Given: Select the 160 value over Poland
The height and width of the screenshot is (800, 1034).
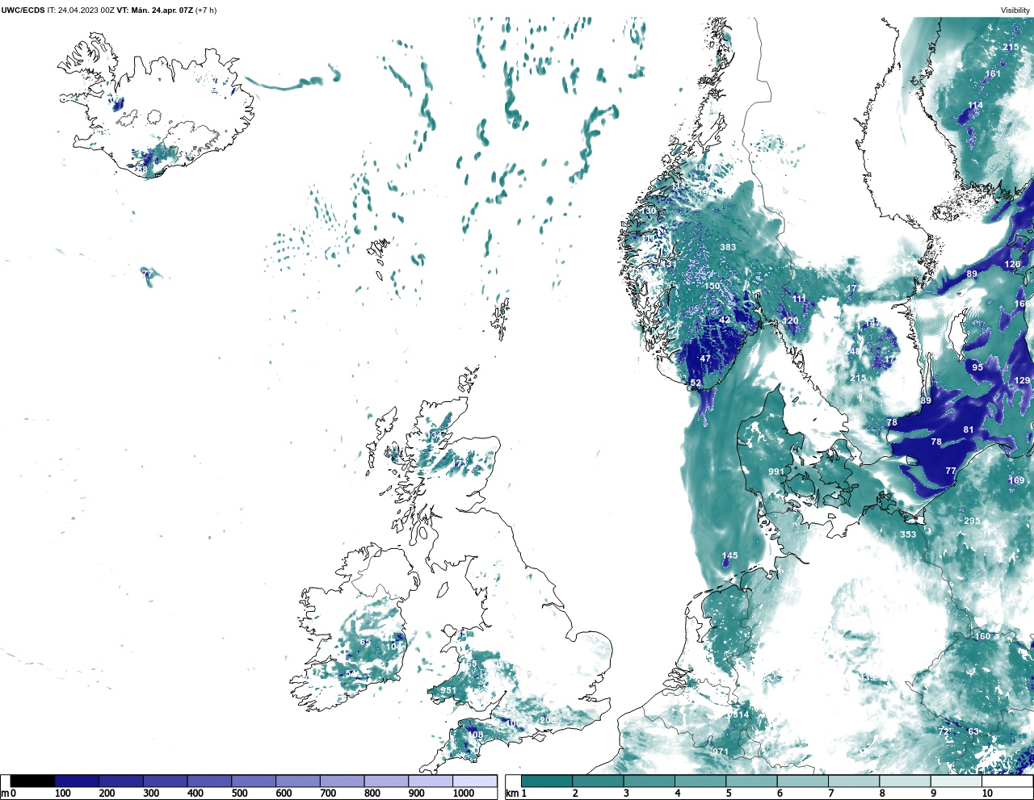Looking at the screenshot, I should coord(982,637).
